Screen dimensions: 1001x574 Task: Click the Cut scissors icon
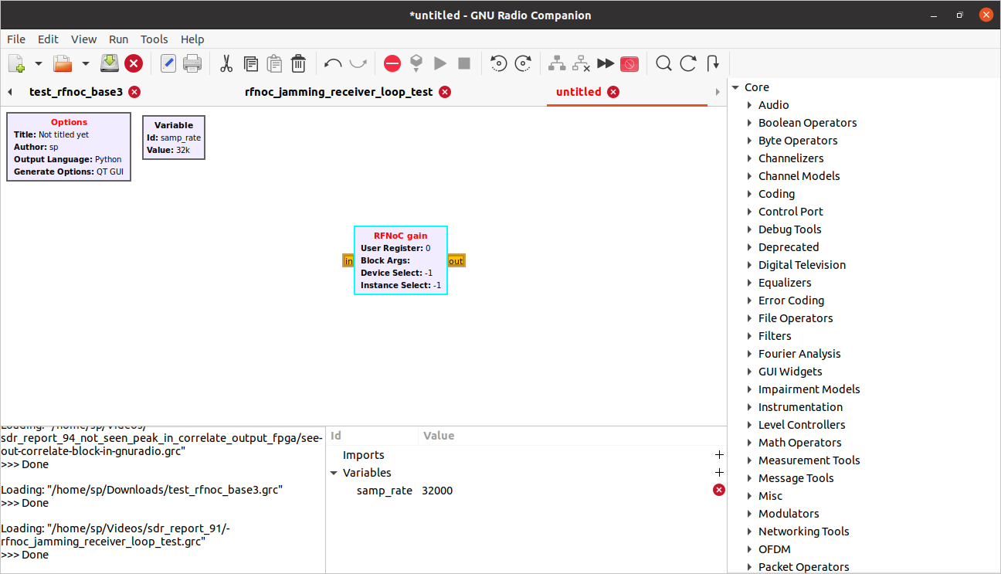coord(226,63)
